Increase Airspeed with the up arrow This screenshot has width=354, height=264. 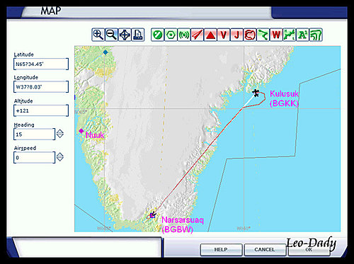pos(60,154)
